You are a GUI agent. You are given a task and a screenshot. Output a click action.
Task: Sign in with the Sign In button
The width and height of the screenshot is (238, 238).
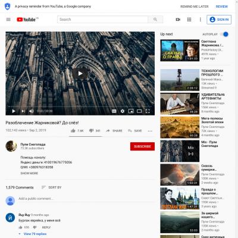pyautogui.click(x=219, y=20)
